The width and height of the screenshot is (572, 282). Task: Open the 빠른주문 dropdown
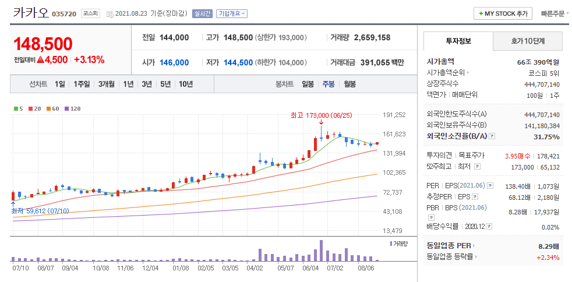tap(555, 14)
